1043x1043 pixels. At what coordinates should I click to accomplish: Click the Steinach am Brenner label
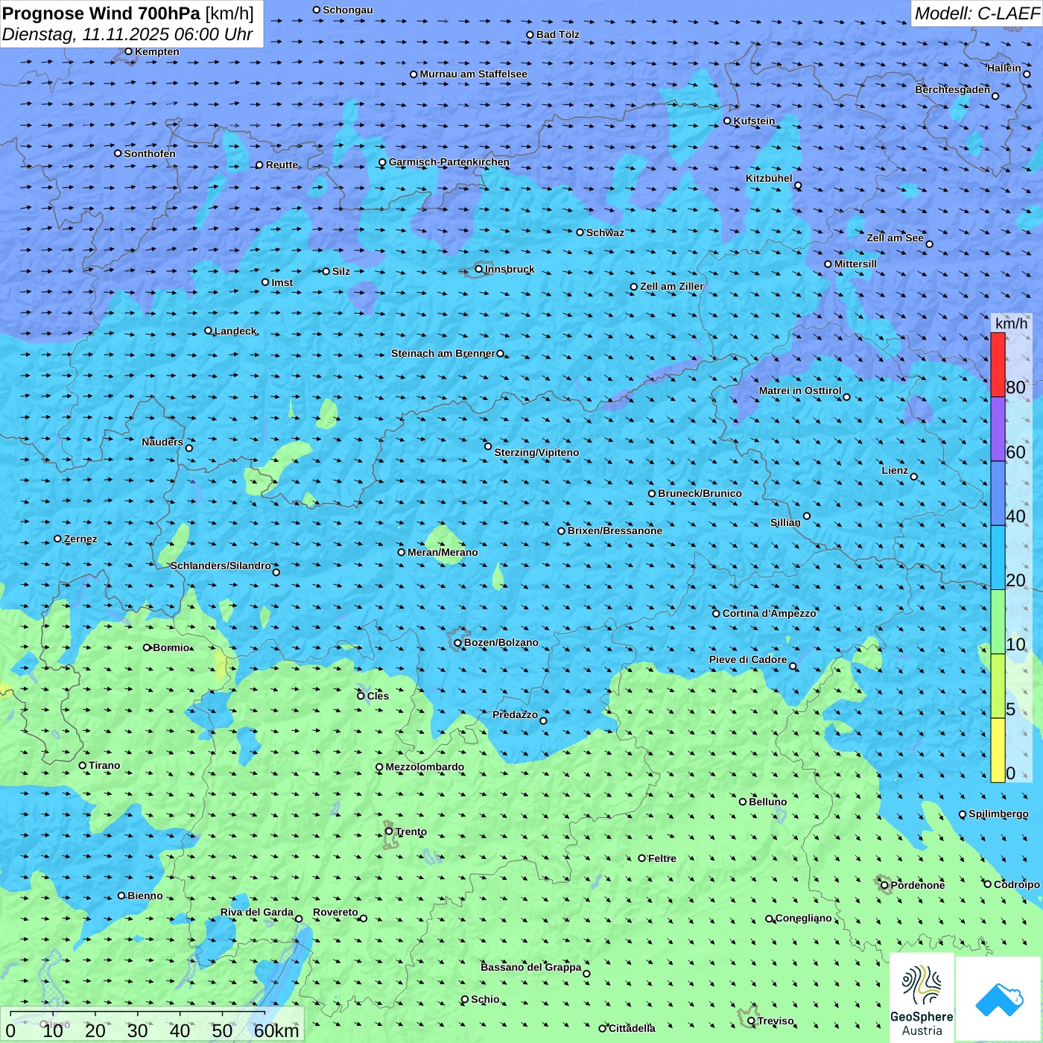click(443, 353)
